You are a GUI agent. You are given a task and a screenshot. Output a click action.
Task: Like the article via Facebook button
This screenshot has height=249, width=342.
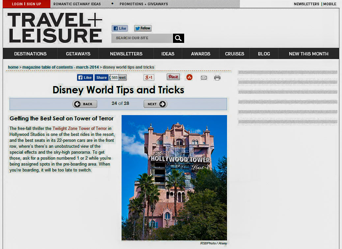pyautogui.click(x=85, y=78)
